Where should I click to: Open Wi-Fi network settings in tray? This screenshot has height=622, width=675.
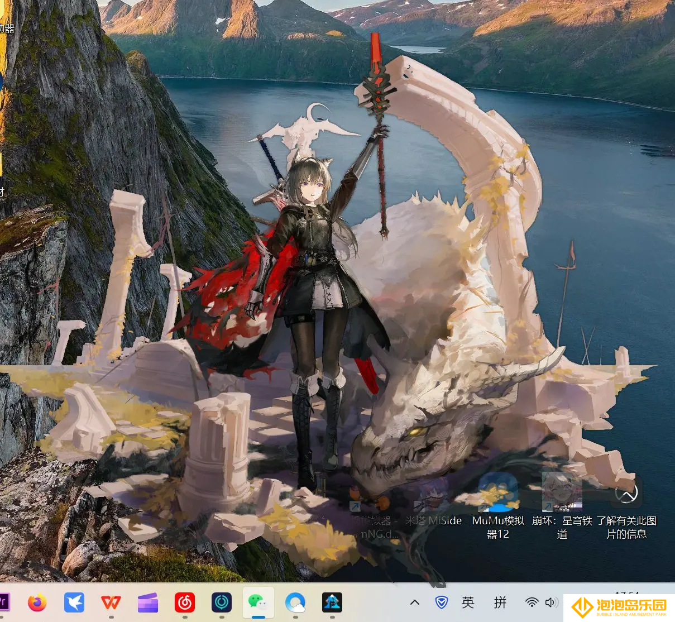(x=532, y=602)
